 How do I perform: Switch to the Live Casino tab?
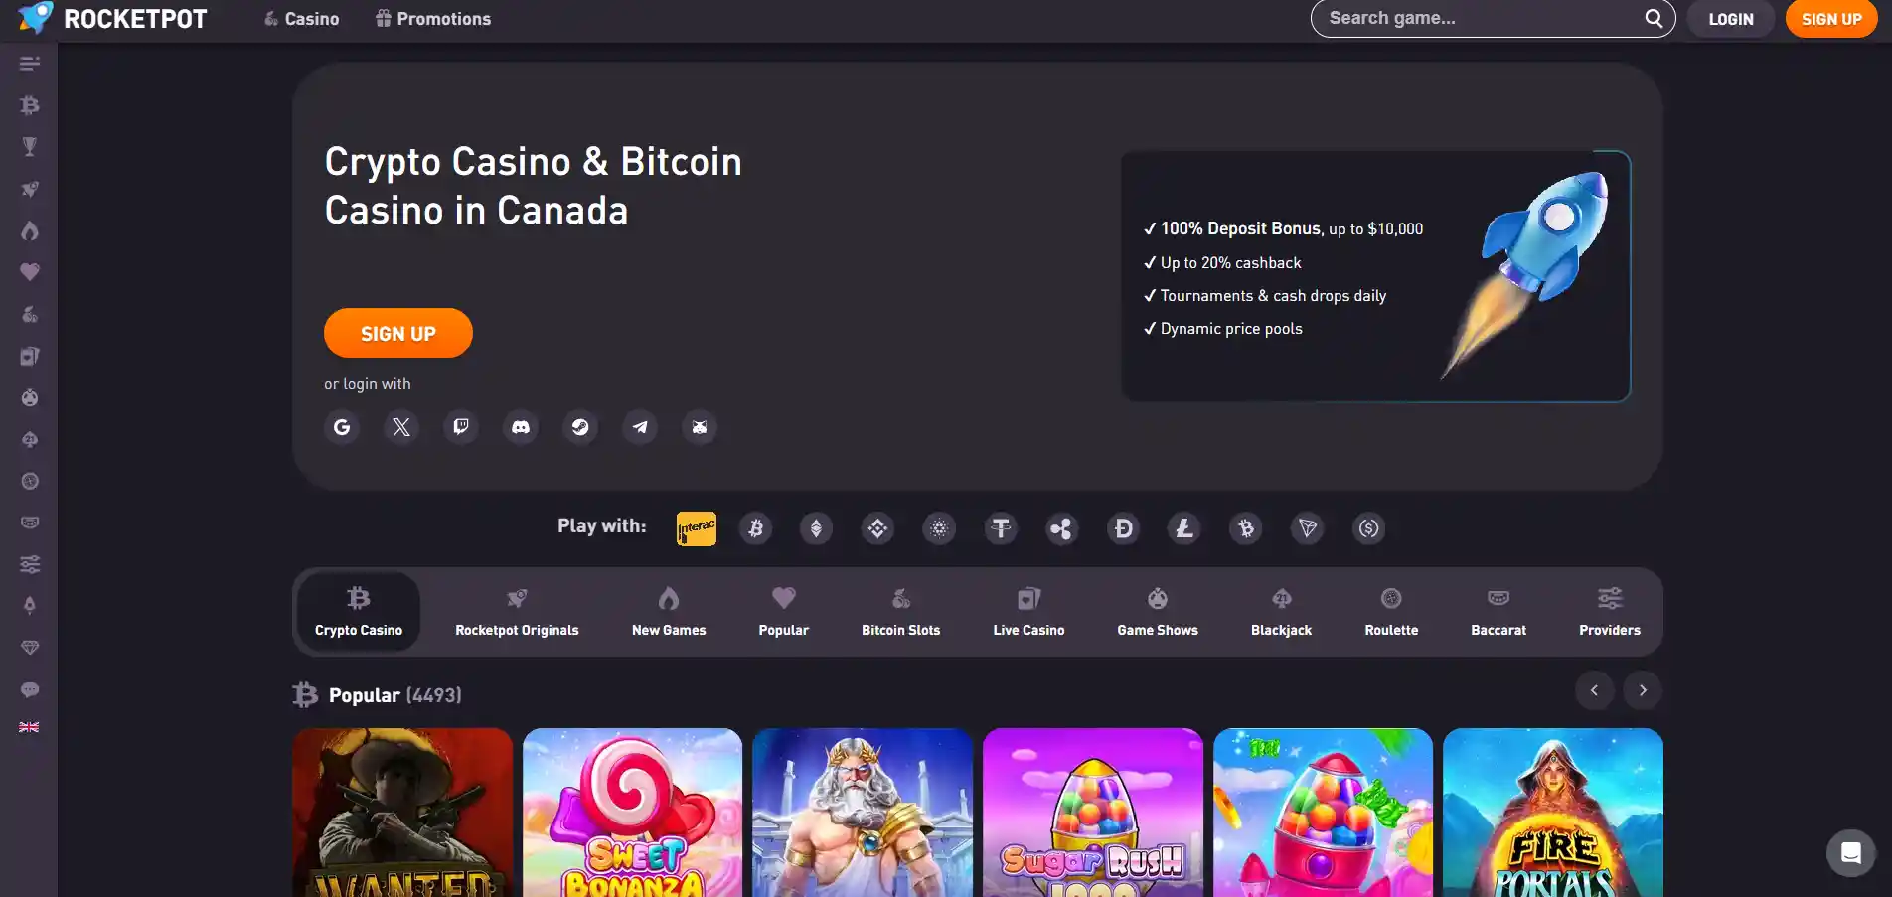coord(1028,612)
